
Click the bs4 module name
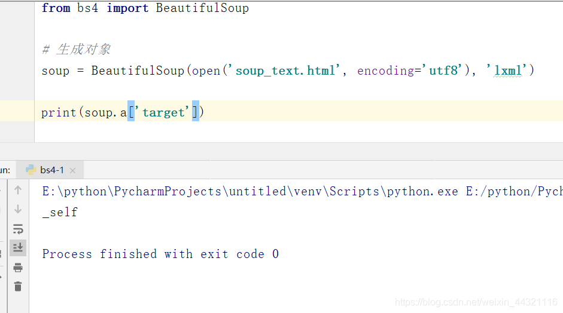tap(87, 8)
